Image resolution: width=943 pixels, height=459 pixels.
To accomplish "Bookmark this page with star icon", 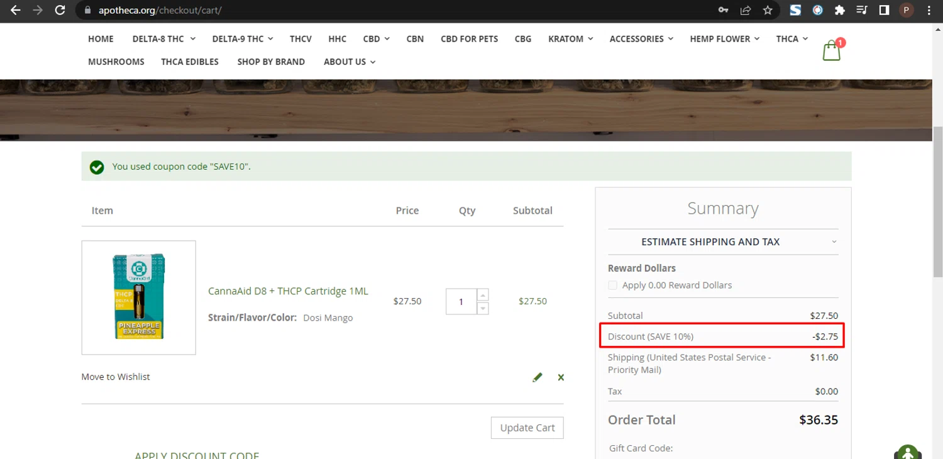I will (768, 10).
